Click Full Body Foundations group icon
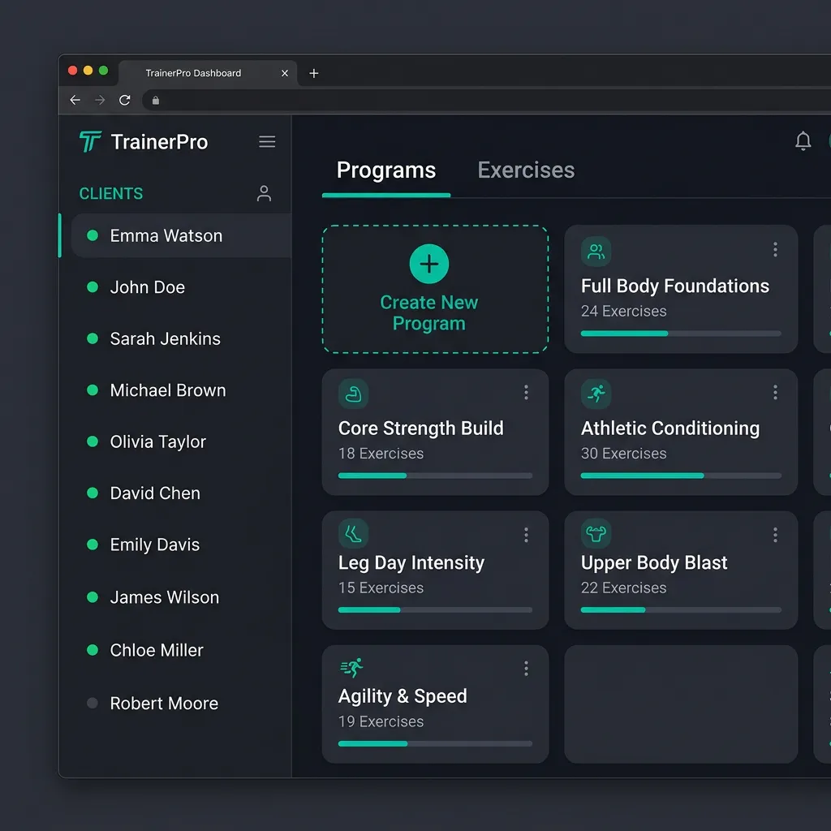Image resolution: width=831 pixels, height=831 pixels. pyautogui.click(x=596, y=252)
